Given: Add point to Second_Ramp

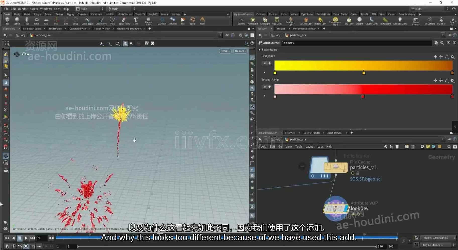Looking at the screenshot, I should tap(270, 87).
